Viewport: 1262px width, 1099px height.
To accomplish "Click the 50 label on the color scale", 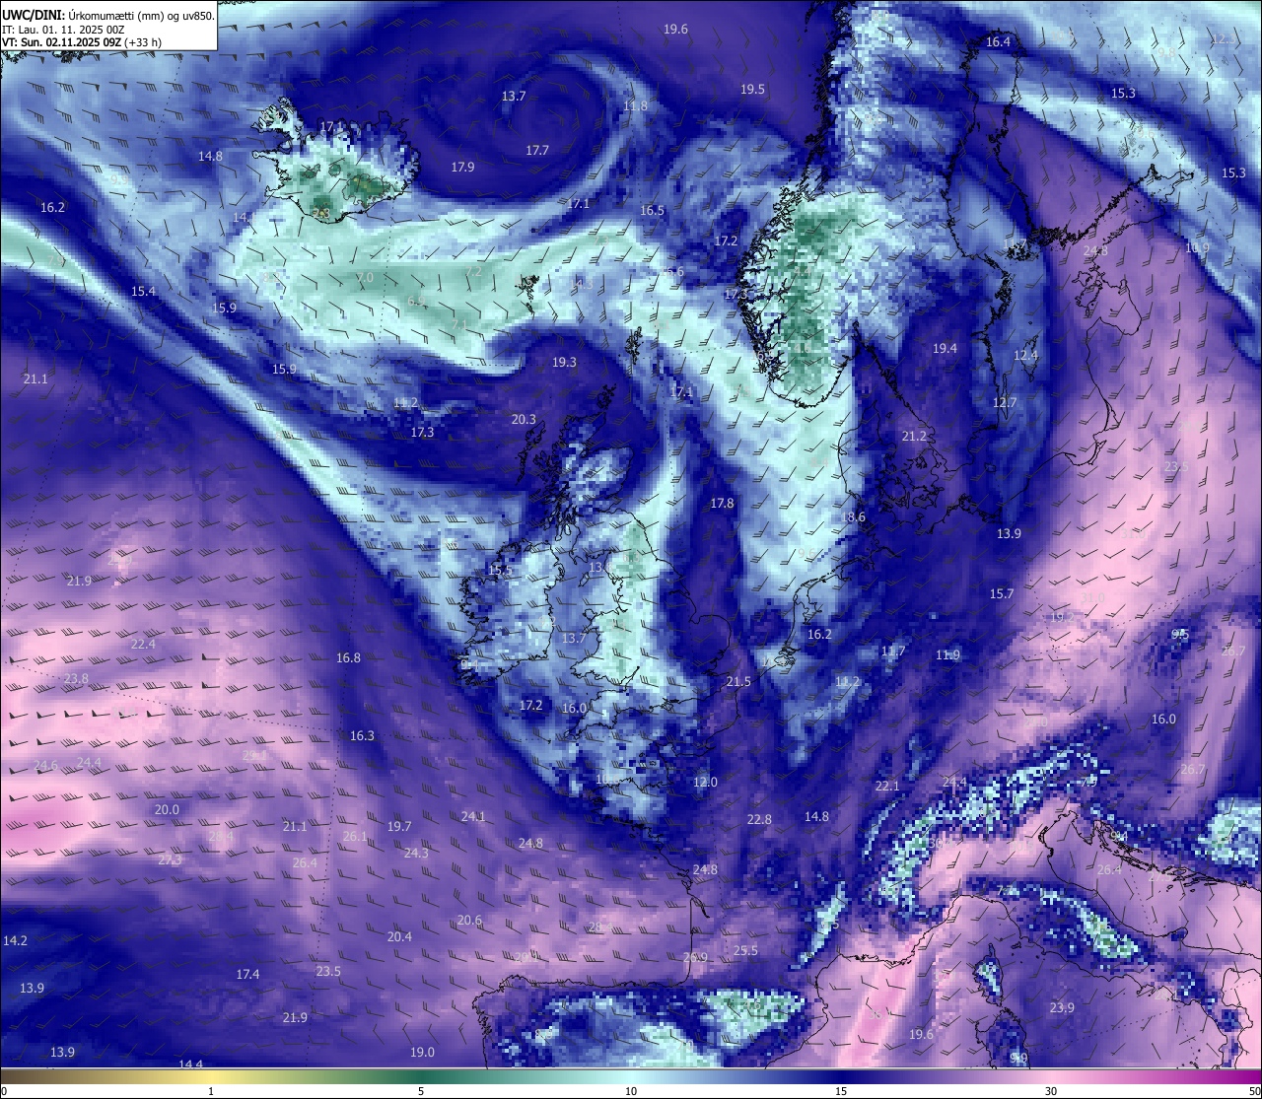I will click(1253, 1091).
